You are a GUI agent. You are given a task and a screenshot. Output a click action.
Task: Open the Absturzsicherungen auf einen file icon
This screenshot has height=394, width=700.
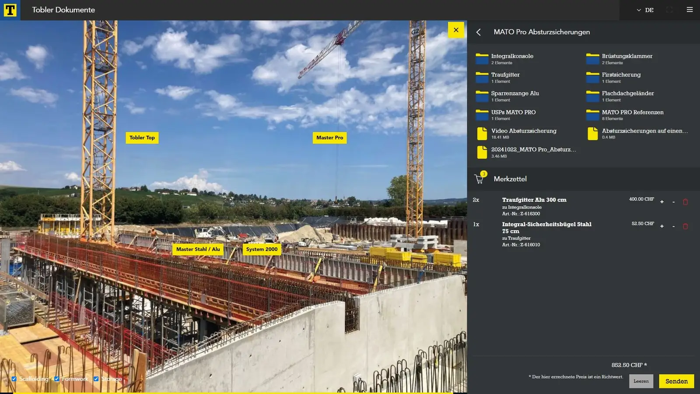click(x=592, y=134)
